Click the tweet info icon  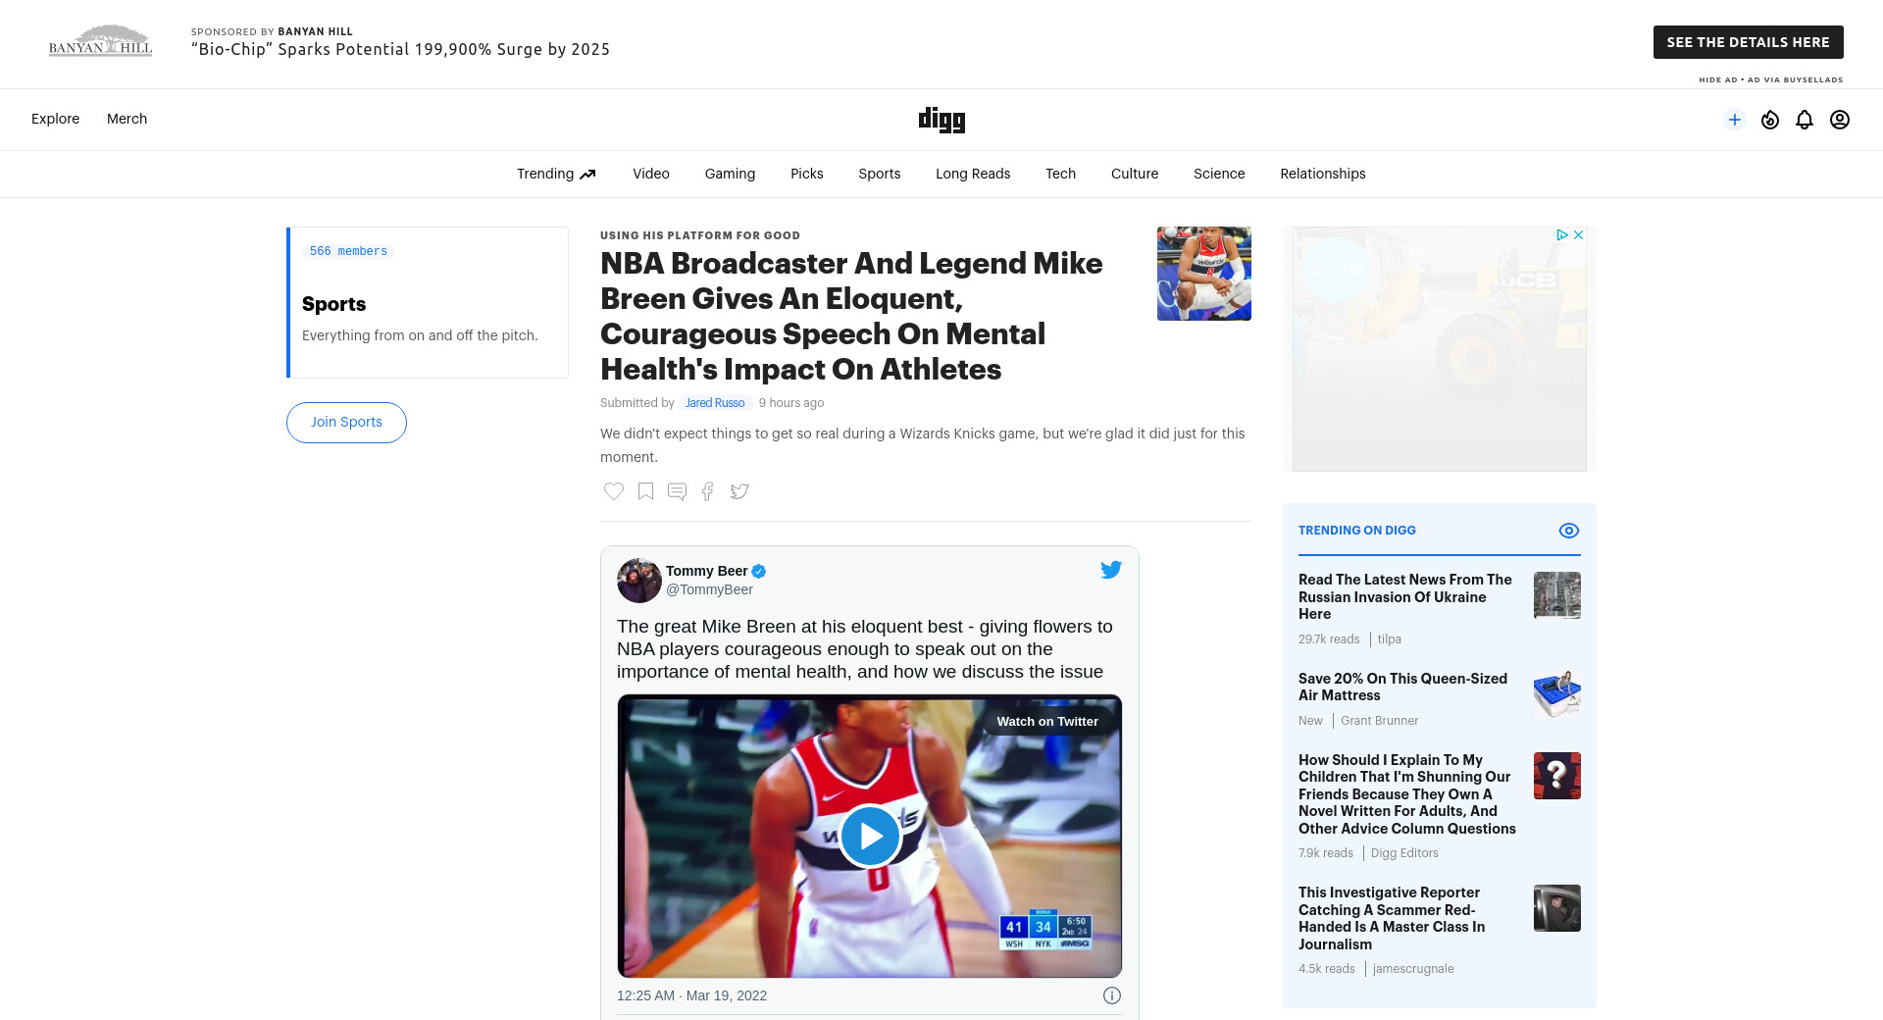click(x=1112, y=995)
